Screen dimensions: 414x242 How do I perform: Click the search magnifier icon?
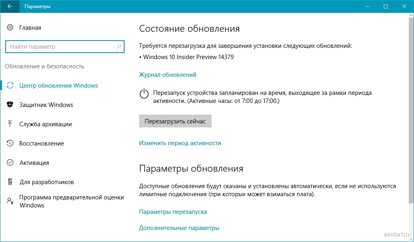(x=119, y=47)
